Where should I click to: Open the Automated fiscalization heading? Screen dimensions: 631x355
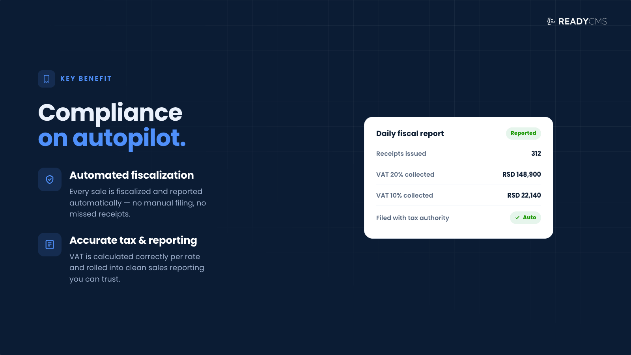pyautogui.click(x=132, y=175)
